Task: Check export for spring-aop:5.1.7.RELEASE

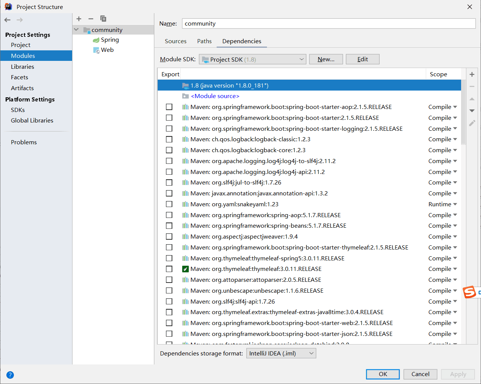Action: (x=169, y=215)
